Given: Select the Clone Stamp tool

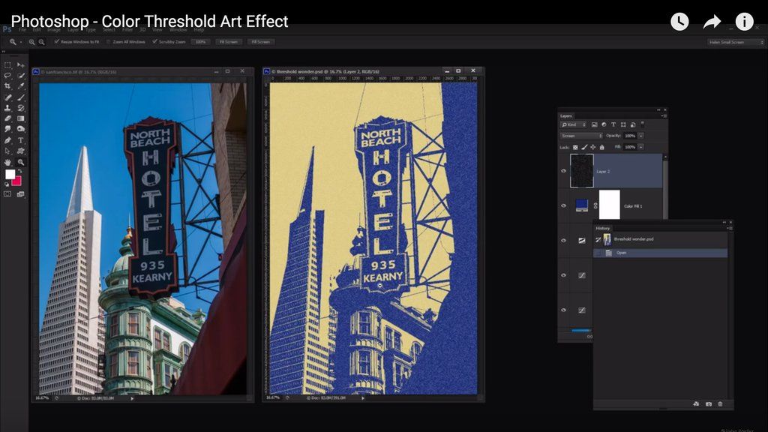Looking at the screenshot, I should coord(7,108).
